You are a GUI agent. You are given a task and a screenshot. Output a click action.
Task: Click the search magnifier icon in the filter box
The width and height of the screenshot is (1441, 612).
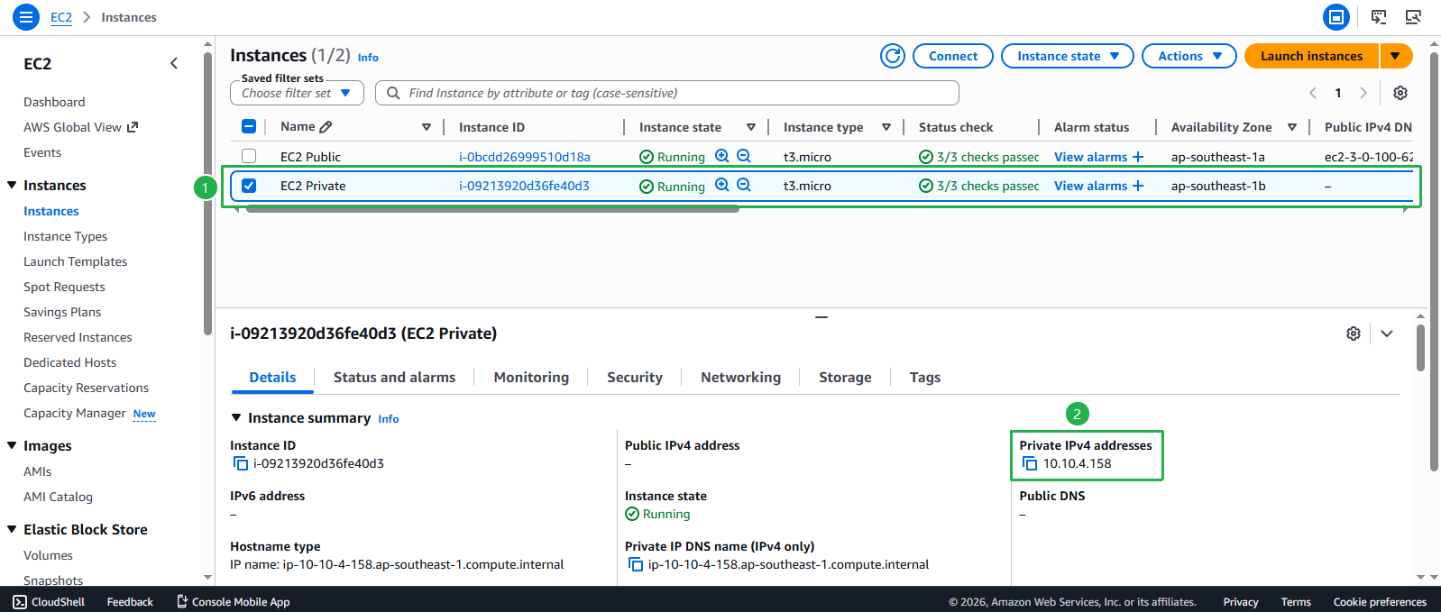[393, 93]
